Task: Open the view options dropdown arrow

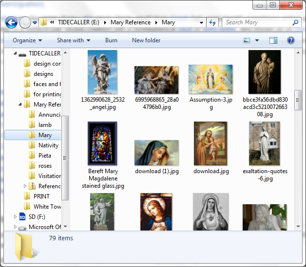Action: click(x=257, y=40)
